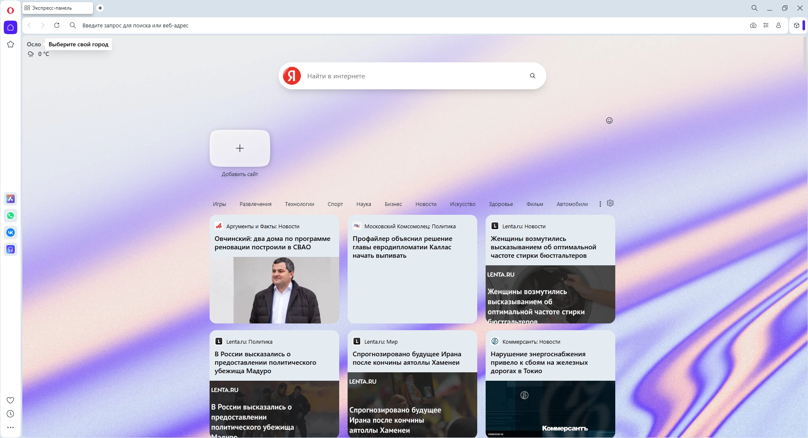Open VK messenger in the sidebar

(x=11, y=232)
